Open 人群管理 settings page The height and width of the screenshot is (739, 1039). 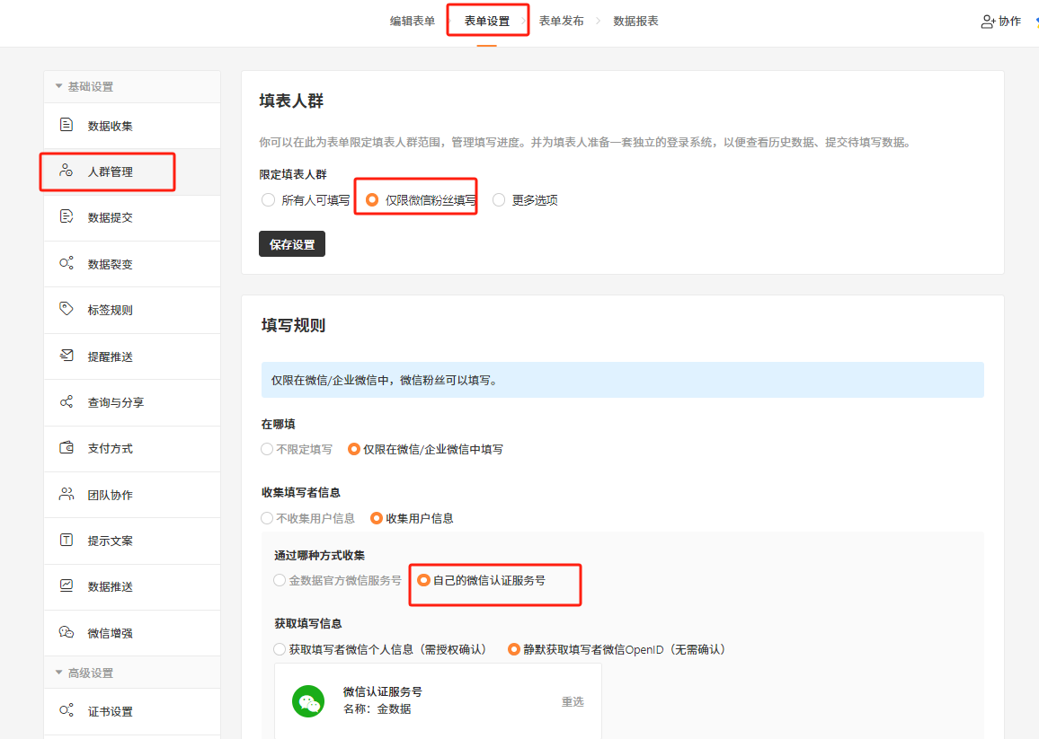click(x=132, y=172)
